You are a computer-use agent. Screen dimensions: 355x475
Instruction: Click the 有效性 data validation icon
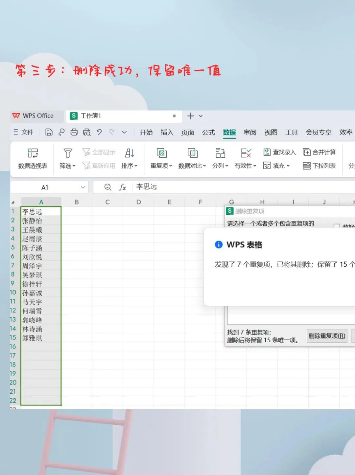[x=246, y=153]
